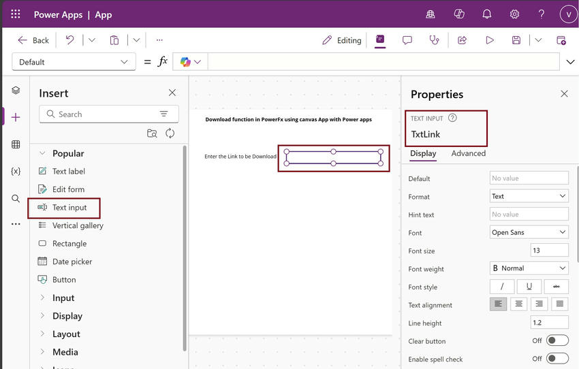Toggle the Properties pane toolbar icon

click(380, 40)
